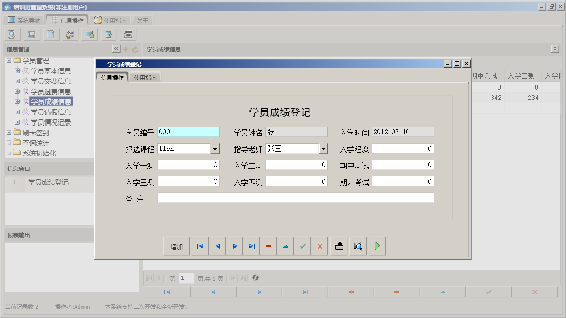
Task: Open the 指导老师 teacher dropdown
Action: 324,148
